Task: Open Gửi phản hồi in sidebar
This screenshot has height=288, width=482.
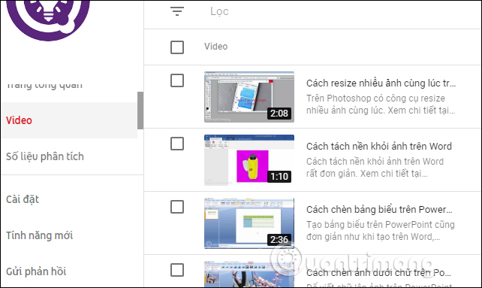Action: click(x=36, y=271)
